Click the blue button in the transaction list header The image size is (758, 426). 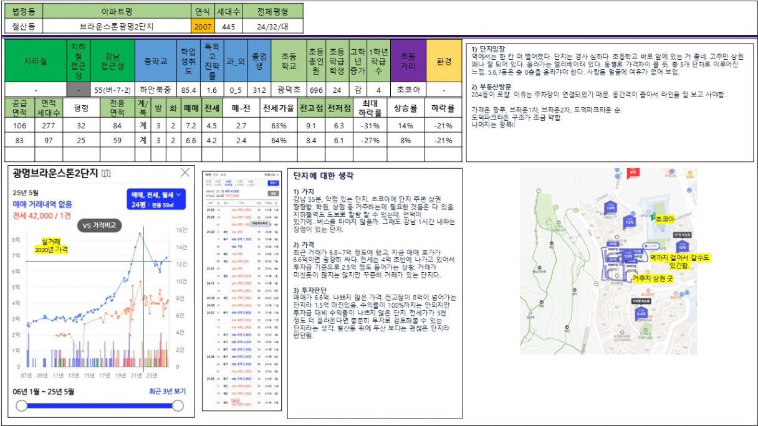273,183
